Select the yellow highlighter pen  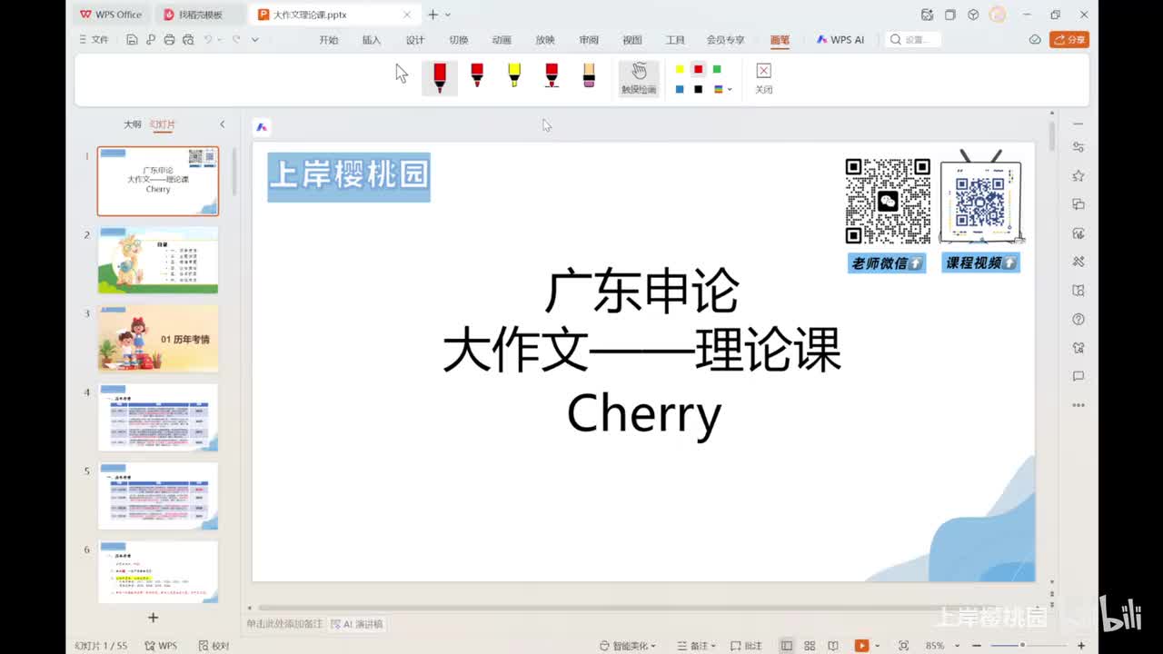pyautogui.click(x=514, y=75)
